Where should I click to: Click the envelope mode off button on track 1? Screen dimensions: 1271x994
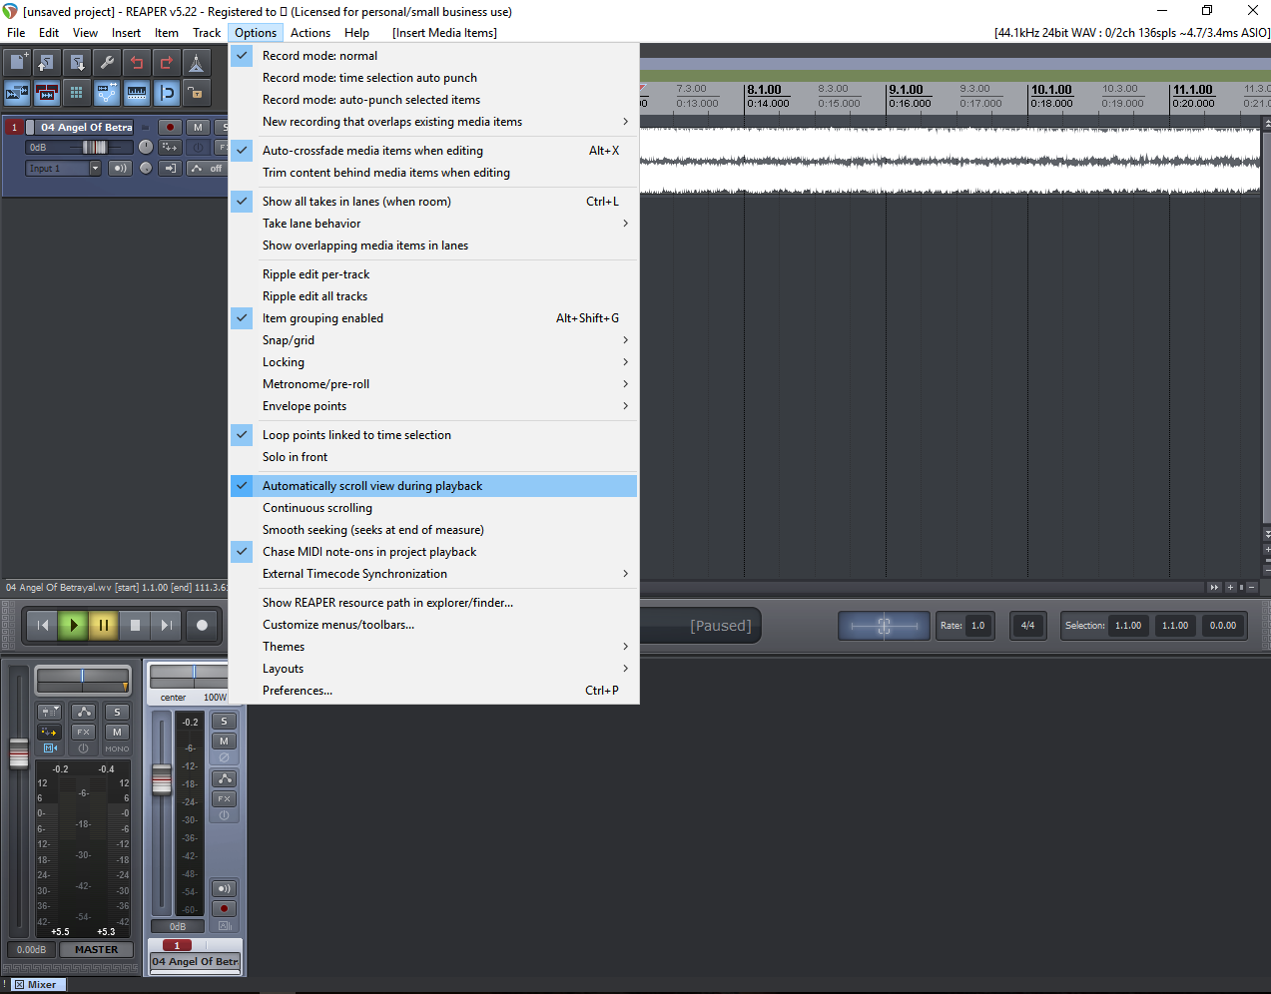pyautogui.click(x=208, y=168)
